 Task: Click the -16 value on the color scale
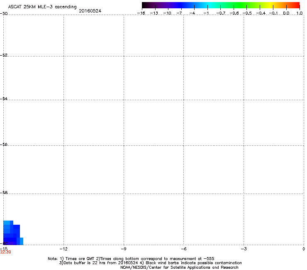tap(141, 13)
